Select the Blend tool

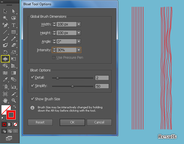(13, 79)
